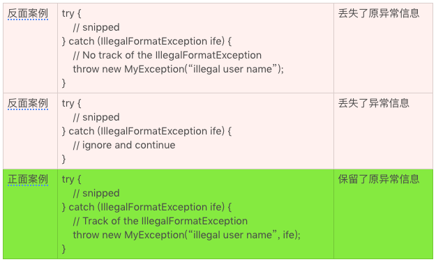Click the first row's catch (IllegalFormatException ife) line
This screenshot has height=262, width=436.
coord(146,41)
